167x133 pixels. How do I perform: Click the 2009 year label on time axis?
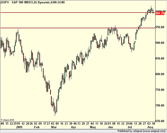pos(19,127)
